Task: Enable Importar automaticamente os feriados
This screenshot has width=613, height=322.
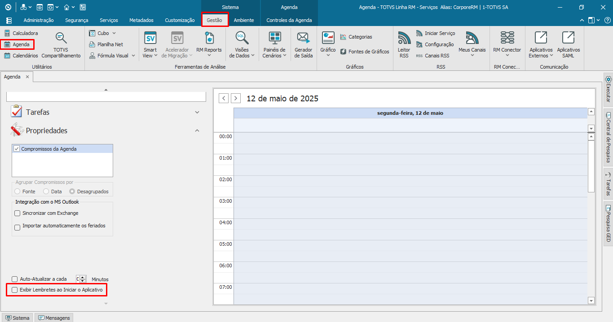Action: click(18, 227)
